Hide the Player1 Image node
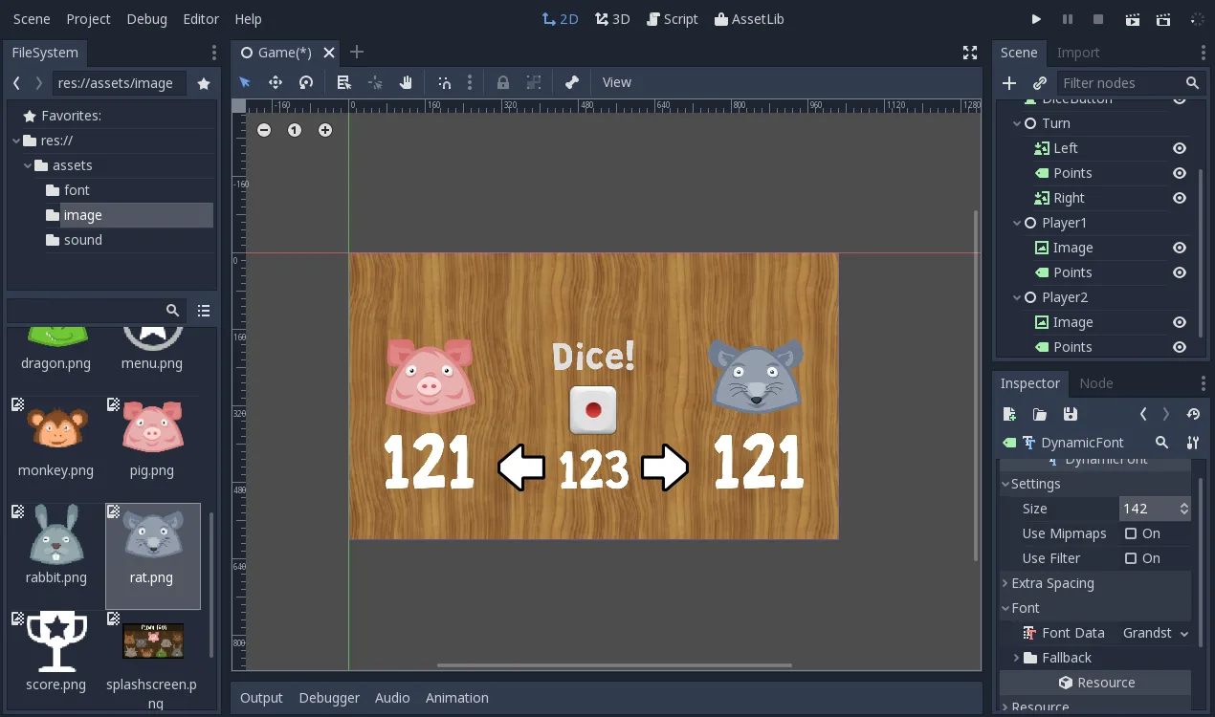Image resolution: width=1215 pixels, height=717 pixels. [x=1180, y=248]
